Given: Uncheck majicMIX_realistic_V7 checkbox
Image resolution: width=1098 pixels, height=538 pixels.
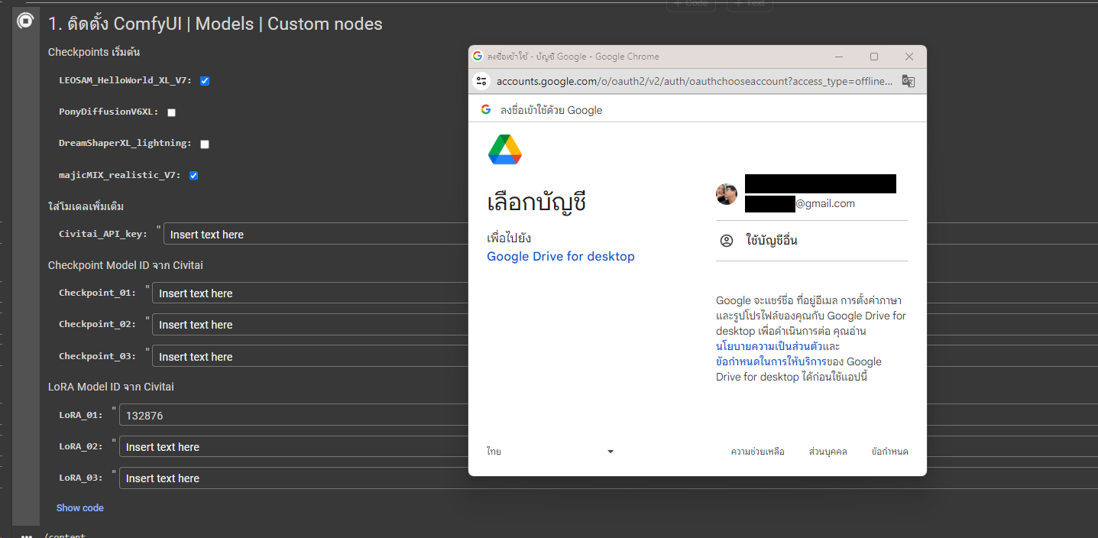Looking at the screenshot, I should tap(194, 176).
